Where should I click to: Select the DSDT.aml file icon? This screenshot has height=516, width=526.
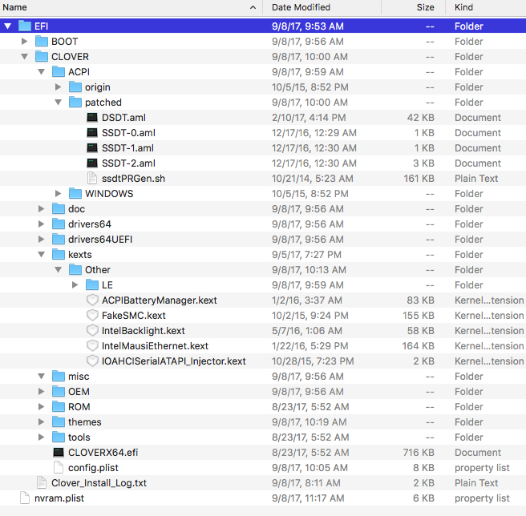point(92,117)
